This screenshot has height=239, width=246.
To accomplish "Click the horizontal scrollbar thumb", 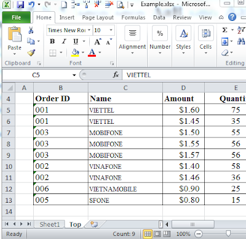I will [192, 224].
